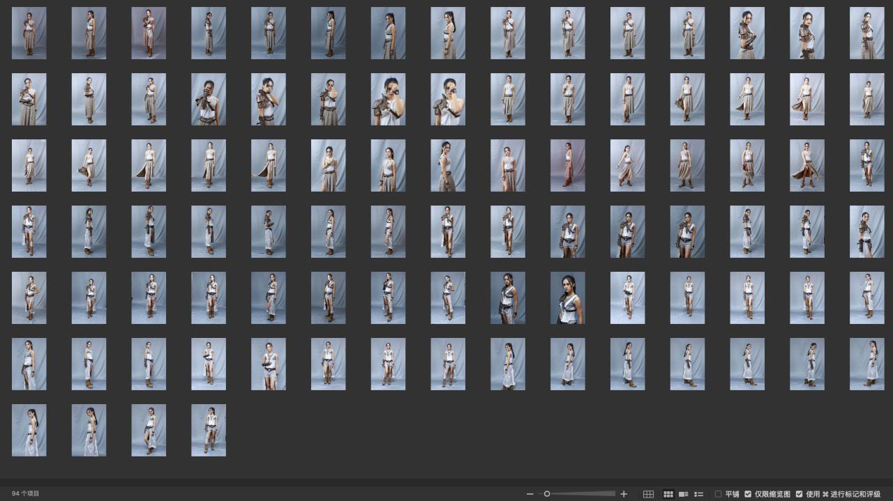Image resolution: width=893 pixels, height=501 pixels.
Task: Switch to thumbnails view mode icon
Action: point(668,494)
